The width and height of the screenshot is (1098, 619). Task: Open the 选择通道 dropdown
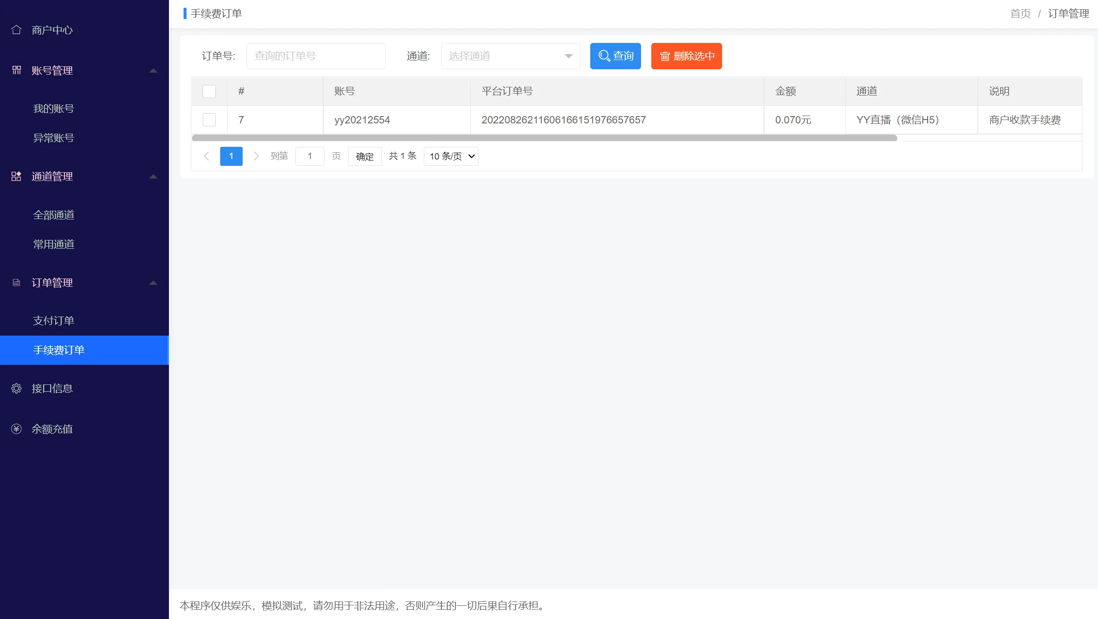pos(510,56)
